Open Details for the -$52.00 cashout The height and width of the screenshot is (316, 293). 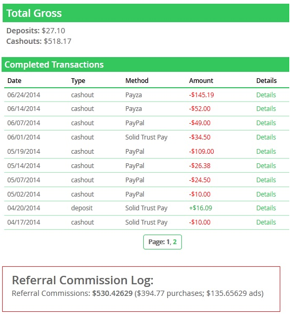tap(266, 109)
